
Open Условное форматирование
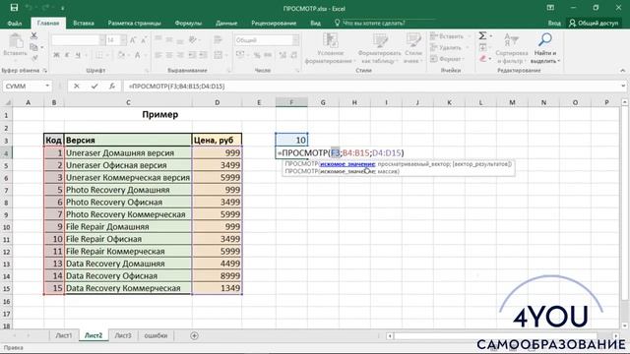pyautogui.click(x=331, y=48)
